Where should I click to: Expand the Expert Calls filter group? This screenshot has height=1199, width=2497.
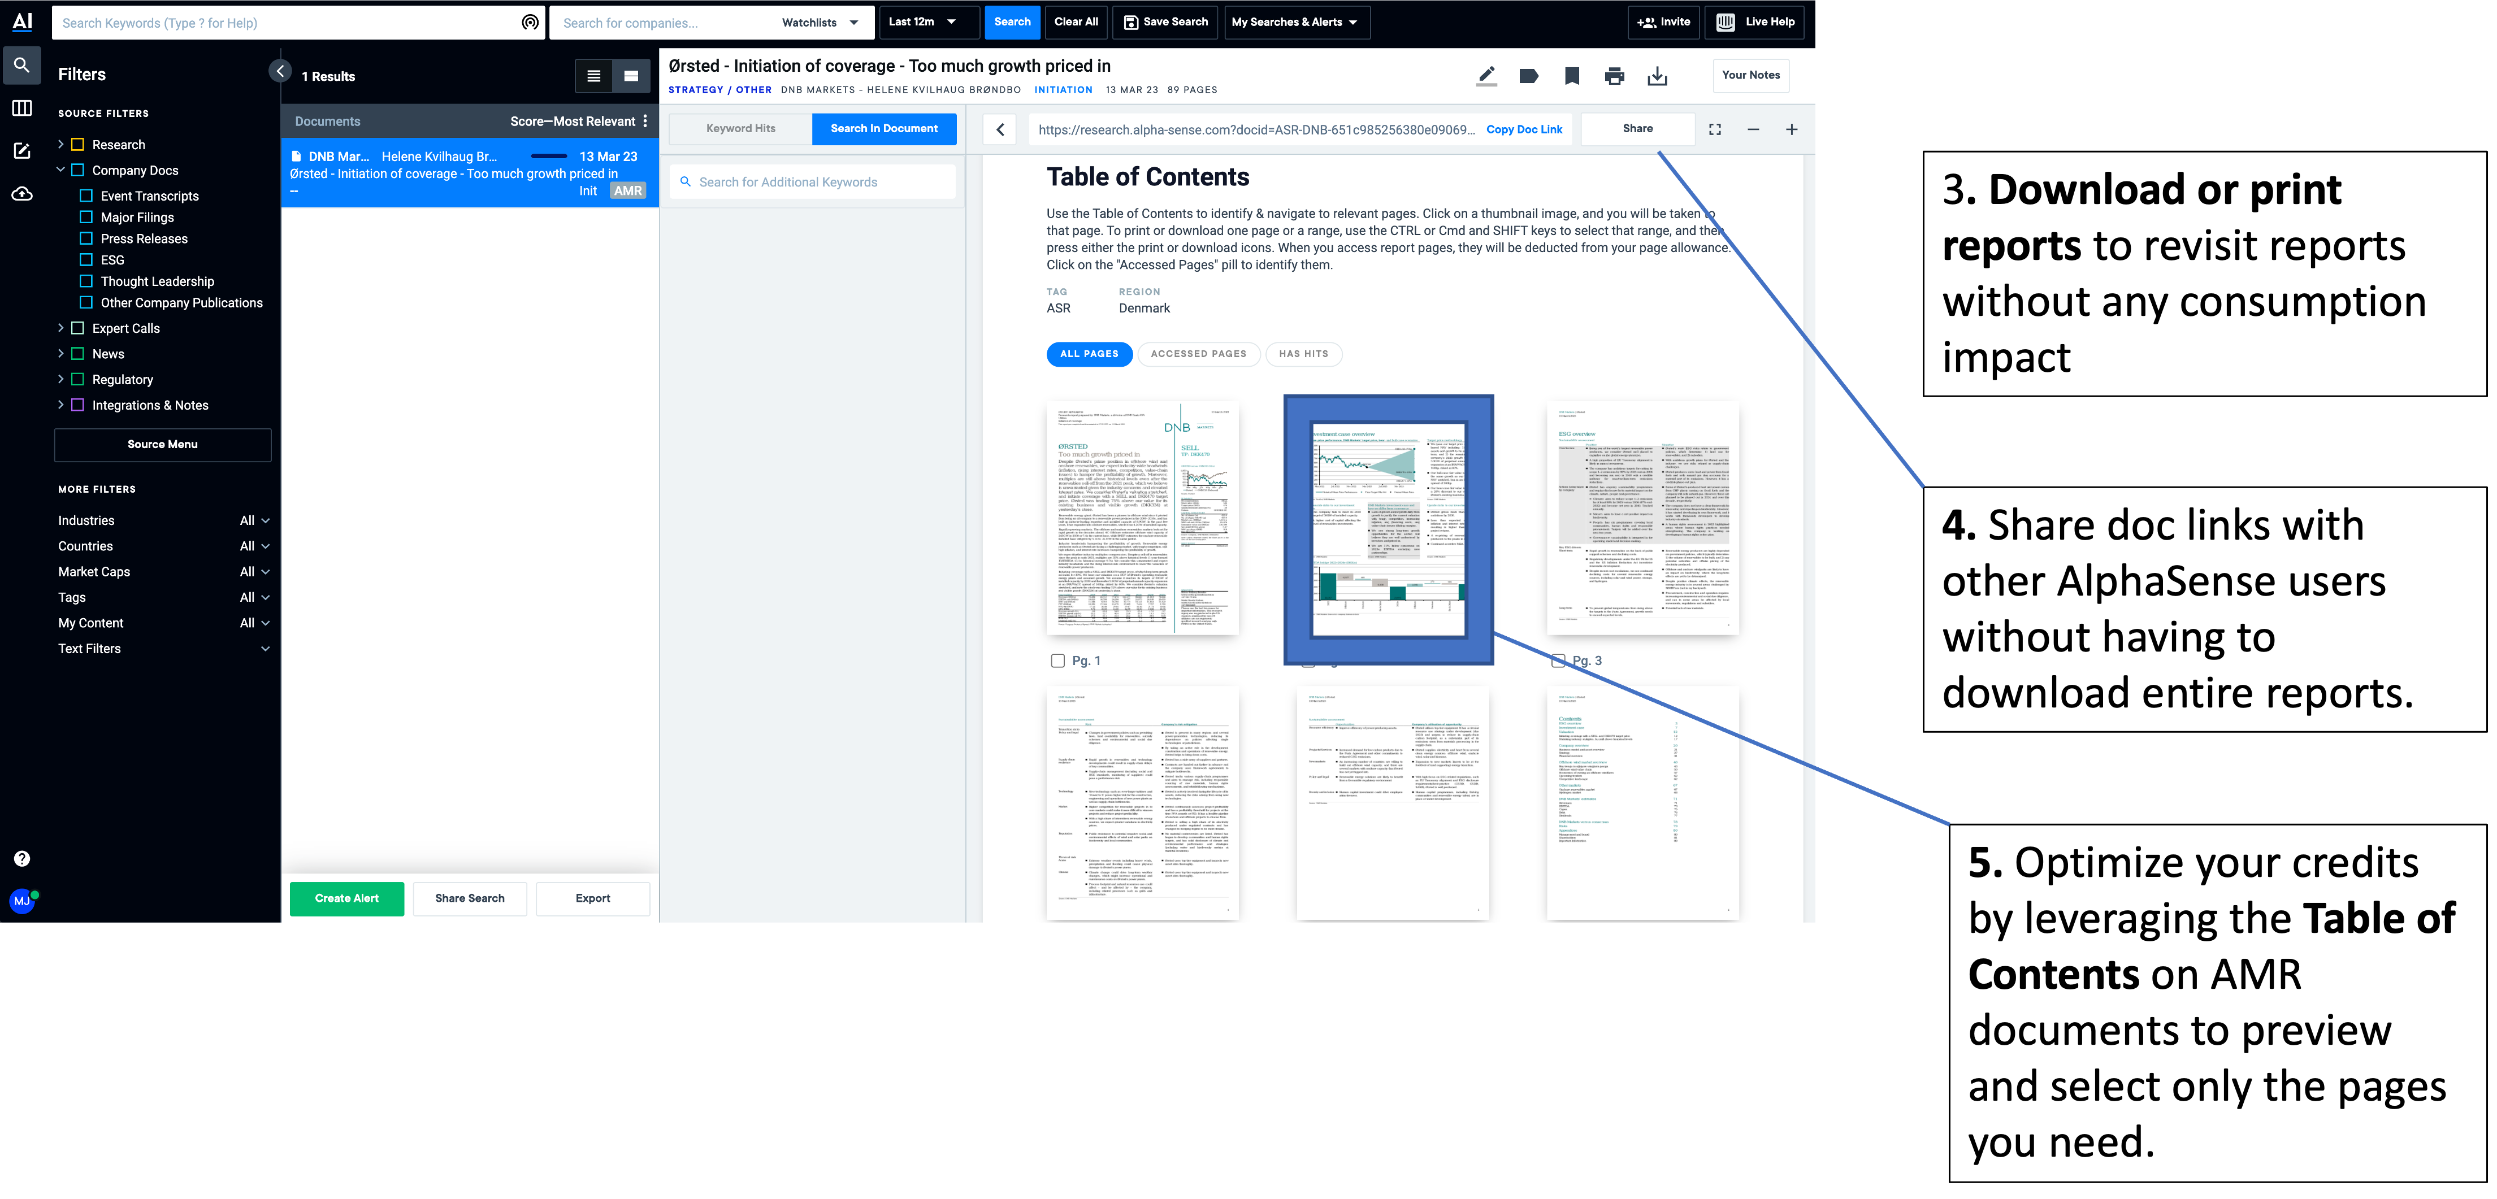tap(60, 328)
